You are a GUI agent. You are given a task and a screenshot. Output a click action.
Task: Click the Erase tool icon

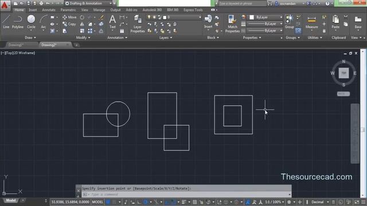101,17
